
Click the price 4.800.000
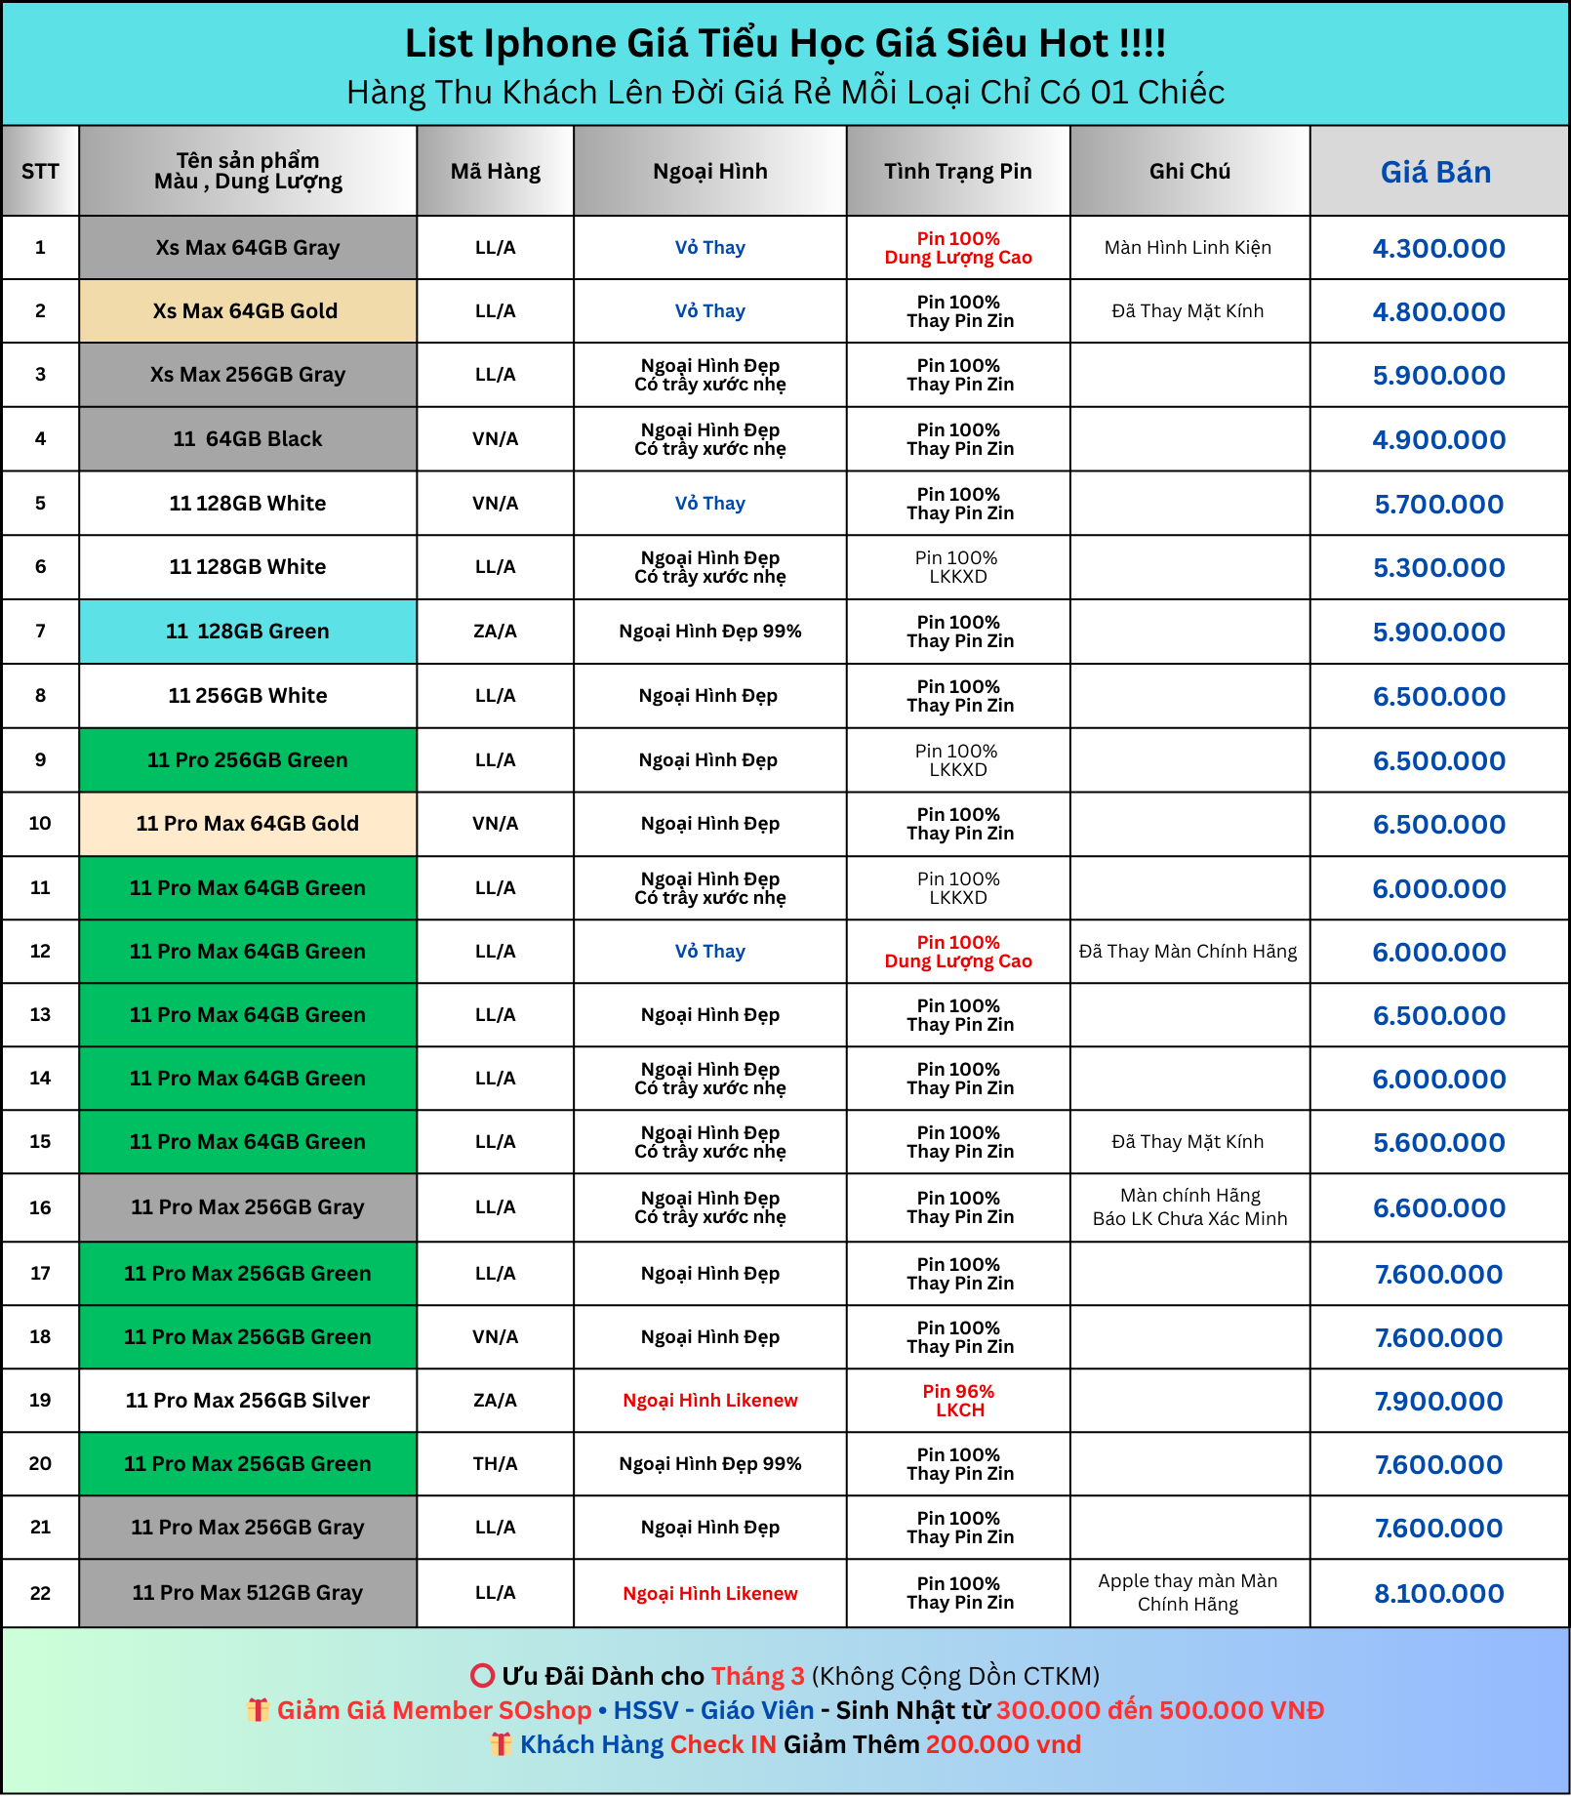[1439, 312]
